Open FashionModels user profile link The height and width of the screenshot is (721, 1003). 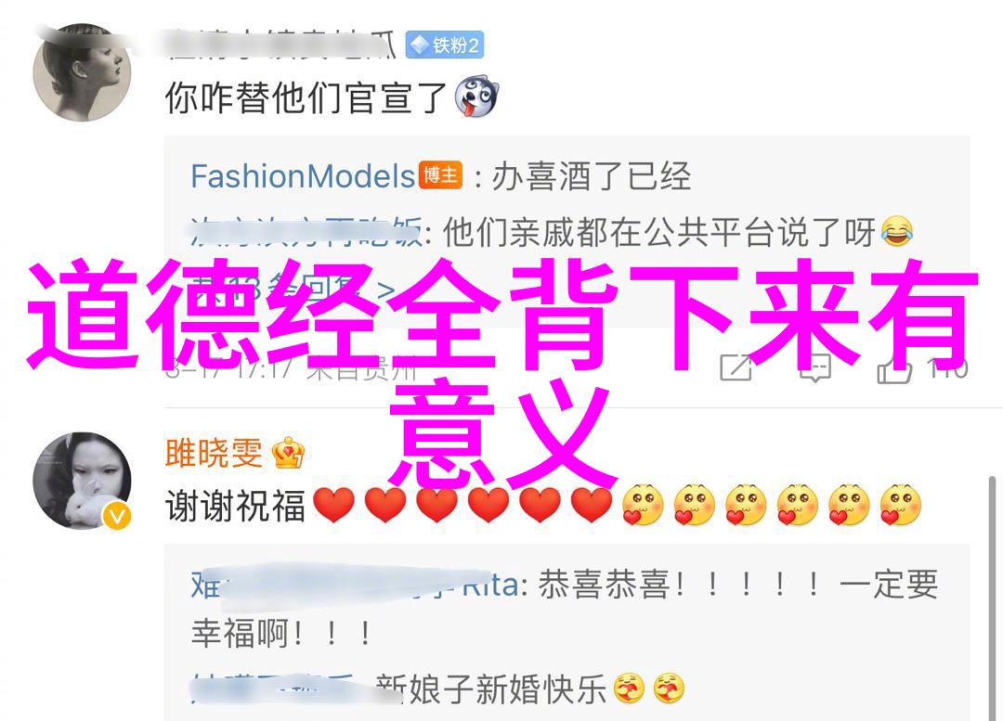[303, 175]
